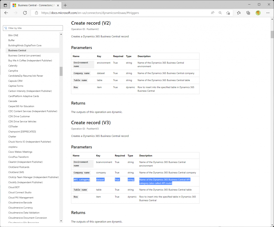Open the Chatter connector link
The image size is (274, 227).
coord(12,137)
